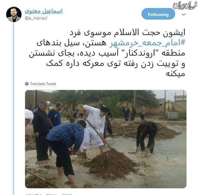Open the display name profile link
Image resolution: width=199 pixels, height=195 pixels.
point(44,11)
